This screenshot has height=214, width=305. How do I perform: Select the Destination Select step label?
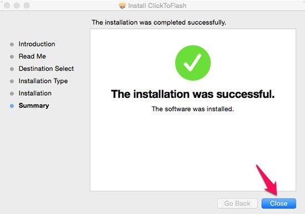(x=46, y=69)
